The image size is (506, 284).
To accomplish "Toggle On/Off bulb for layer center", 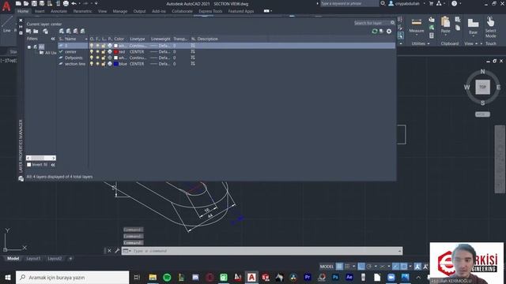I will [92, 51].
